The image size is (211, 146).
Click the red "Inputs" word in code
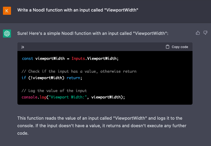(78, 59)
